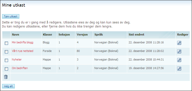Open the Om bedriften link

(20, 68)
